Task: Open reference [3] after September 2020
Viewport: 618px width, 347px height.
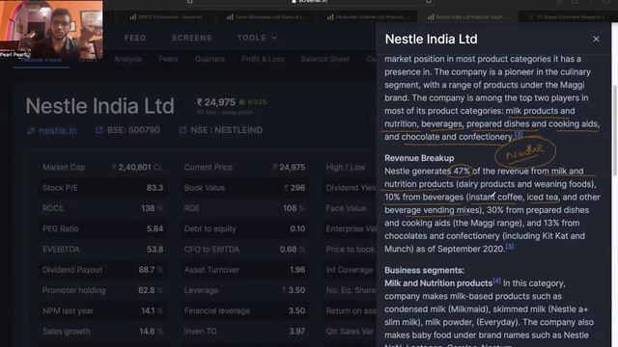Action: tap(509, 247)
